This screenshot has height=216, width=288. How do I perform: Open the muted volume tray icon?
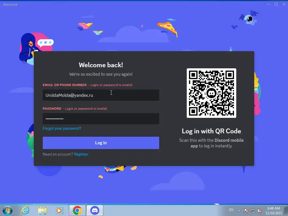260,211
